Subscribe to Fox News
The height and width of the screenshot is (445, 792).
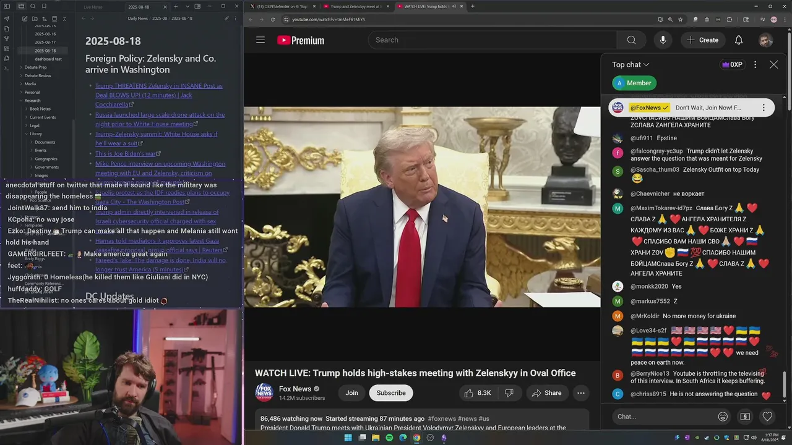[391, 393]
